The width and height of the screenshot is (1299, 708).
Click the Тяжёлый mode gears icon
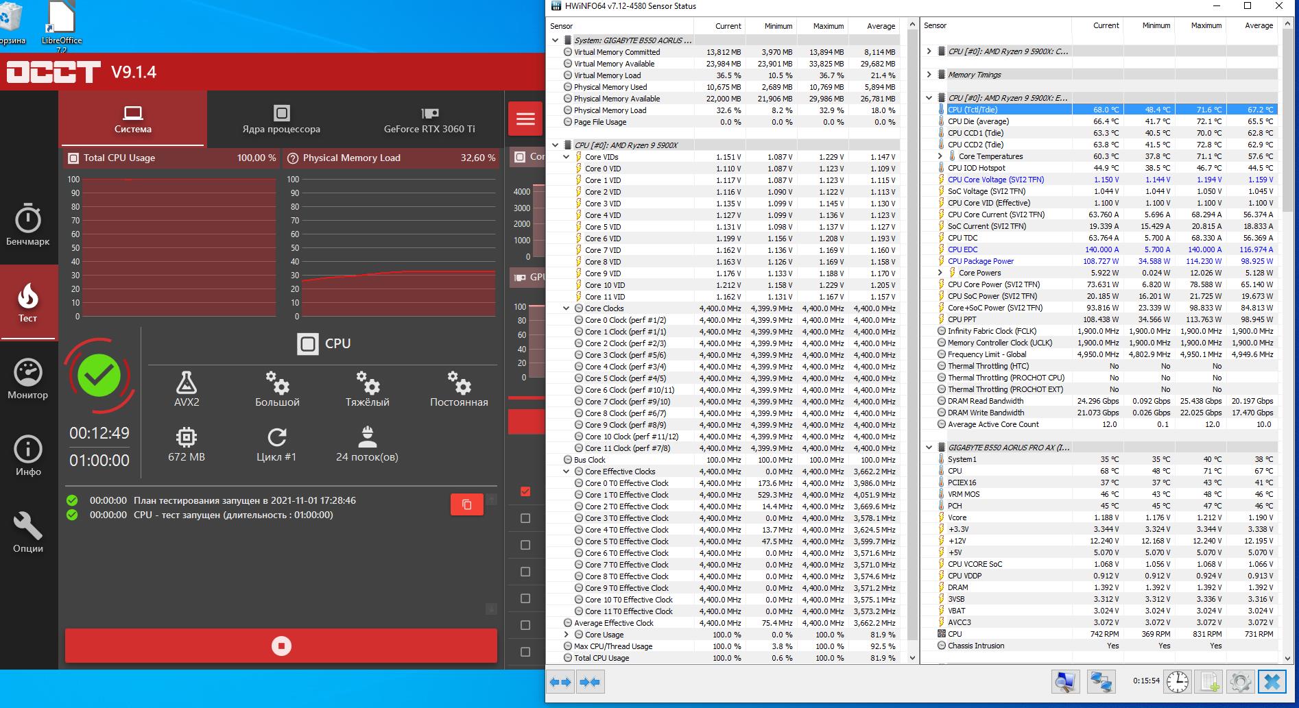click(x=368, y=382)
